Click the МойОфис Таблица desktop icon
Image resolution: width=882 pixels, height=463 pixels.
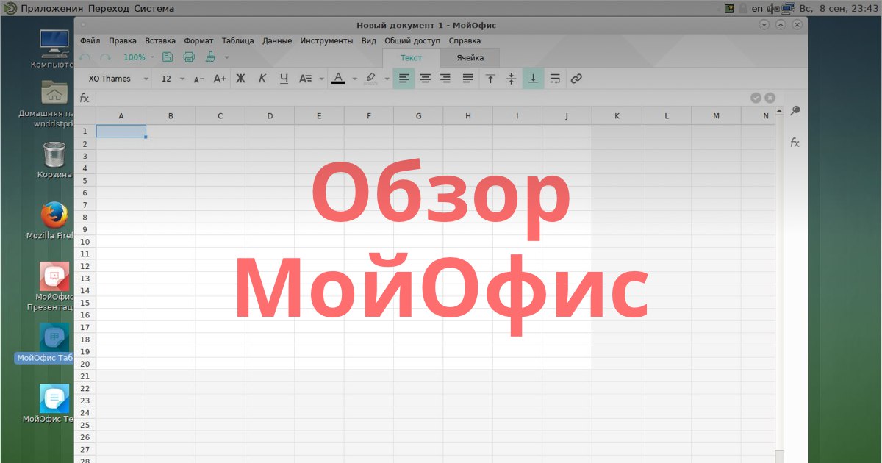coord(54,337)
